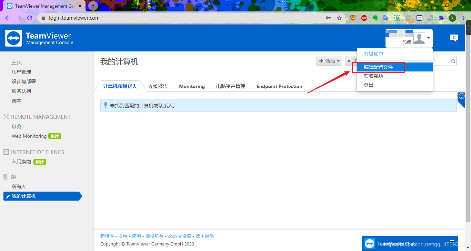Open the 电脑资产管理 tab
The image size is (471, 251).
tap(231, 86)
